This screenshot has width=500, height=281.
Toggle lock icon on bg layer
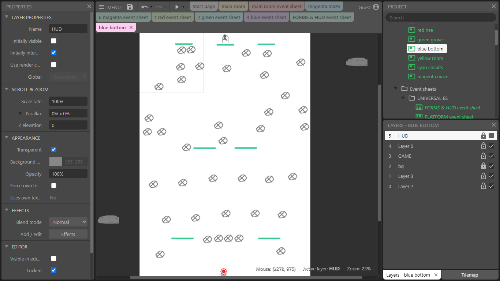483,166
